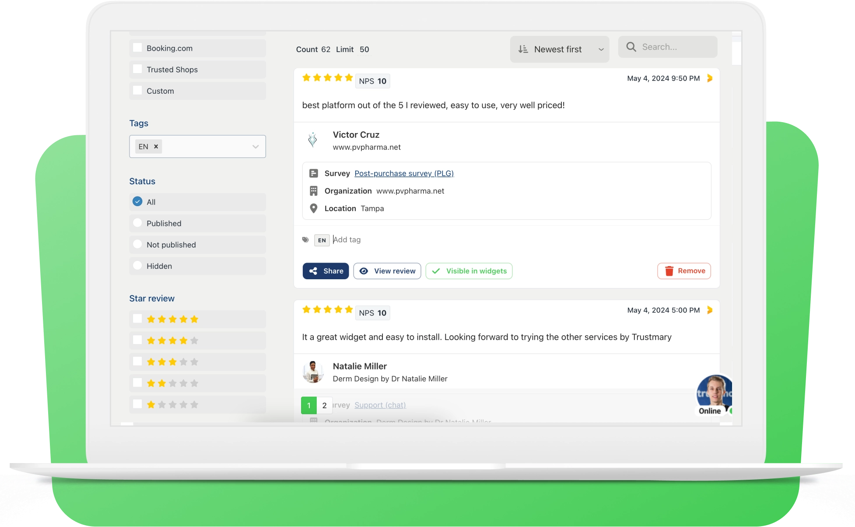855x527 pixels.
Task: Click the Share button on Victor's review
Action: [326, 271]
